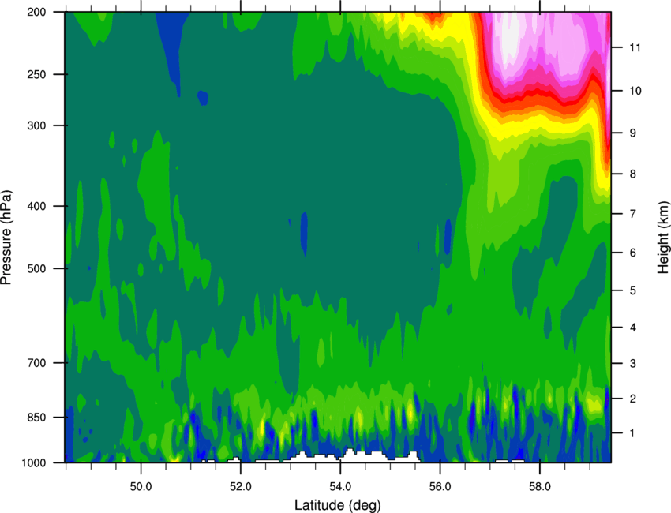671x513 pixels.
Task: Select the 1000 pressure tick label
Action: click(x=34, y=463)
